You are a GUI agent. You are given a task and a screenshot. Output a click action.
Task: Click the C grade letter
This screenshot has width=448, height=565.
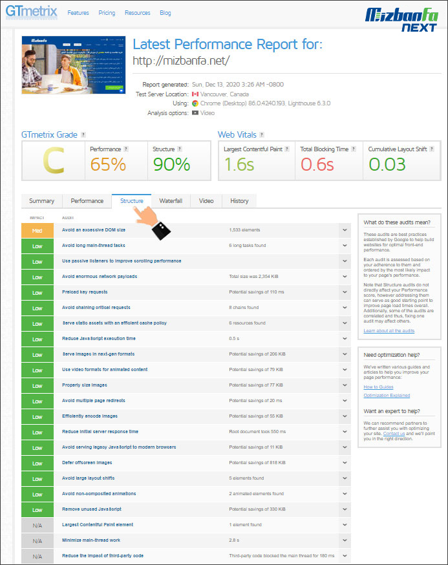click(x=54, y=161)
